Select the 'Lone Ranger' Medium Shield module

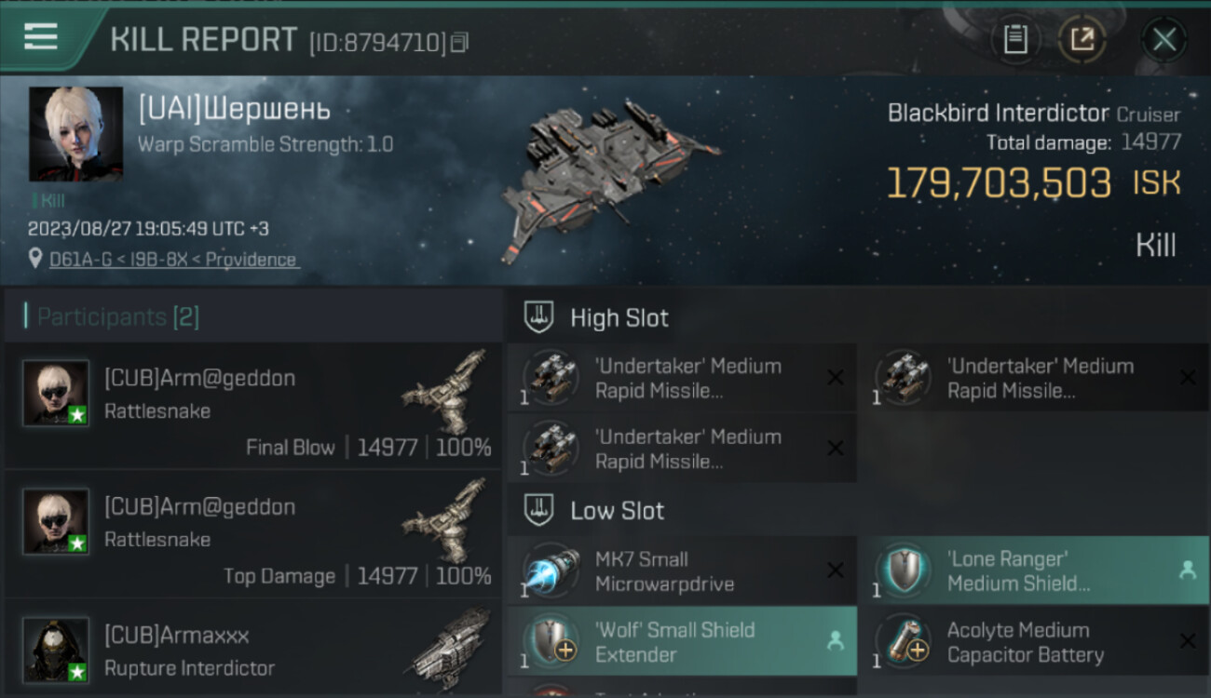tap(1032, 571)
